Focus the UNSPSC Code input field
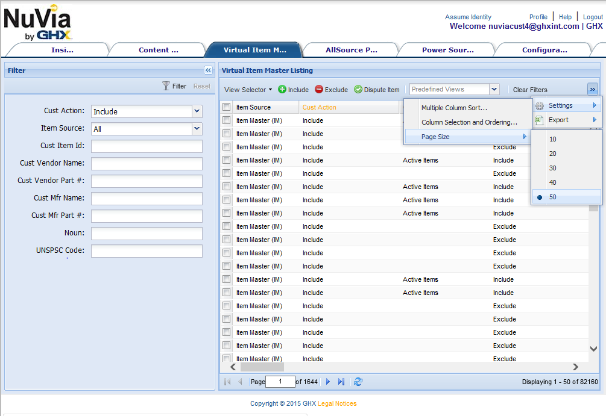This screenshot has height=416, width=606. pyautogui.click(x=147, y=251)
